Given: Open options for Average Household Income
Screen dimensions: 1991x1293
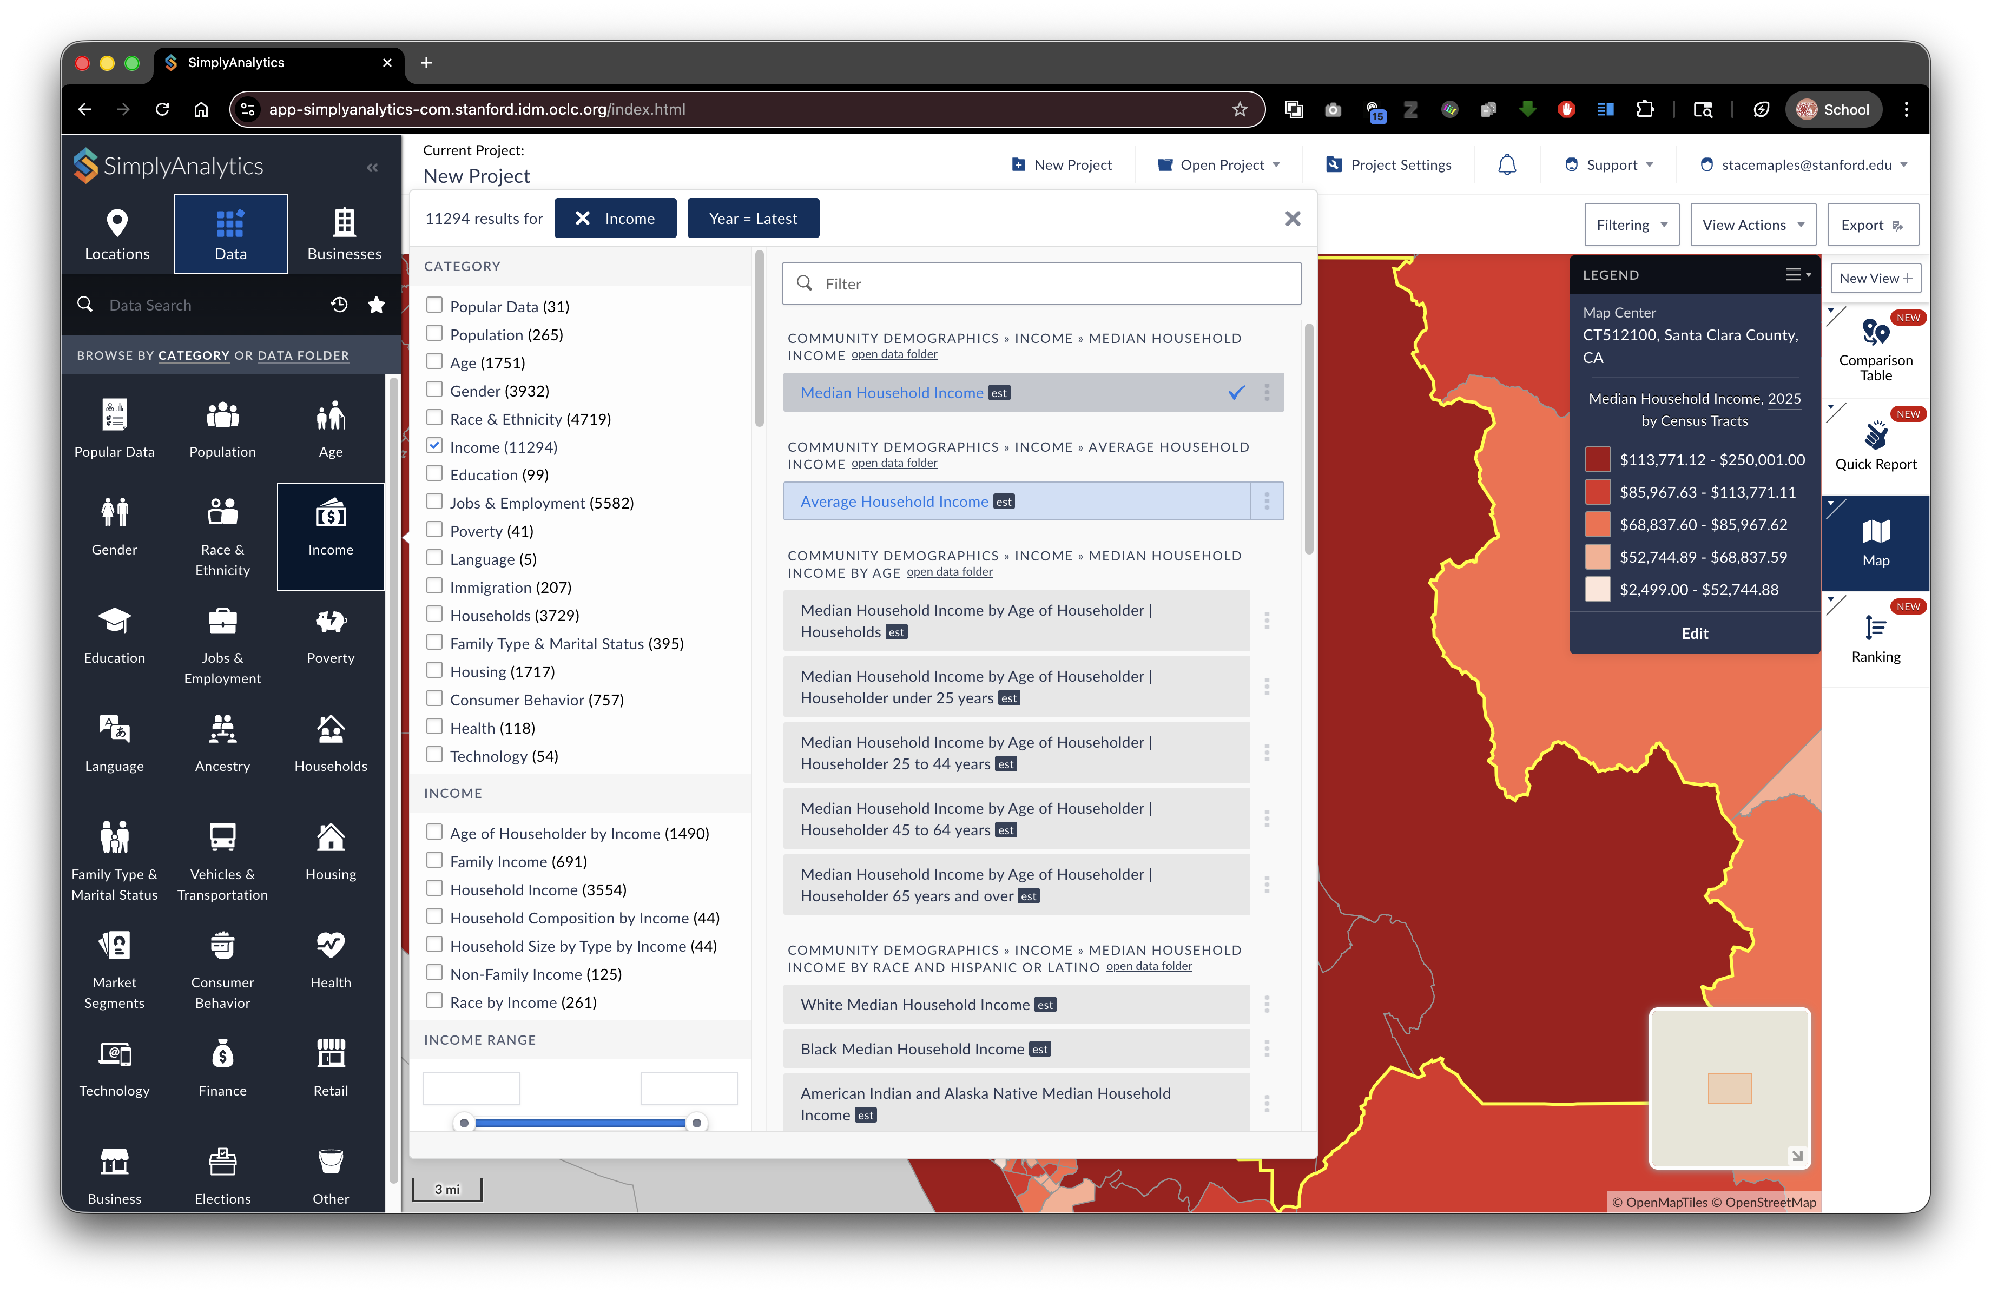Looking at the screenshot, I should 1267,501.
